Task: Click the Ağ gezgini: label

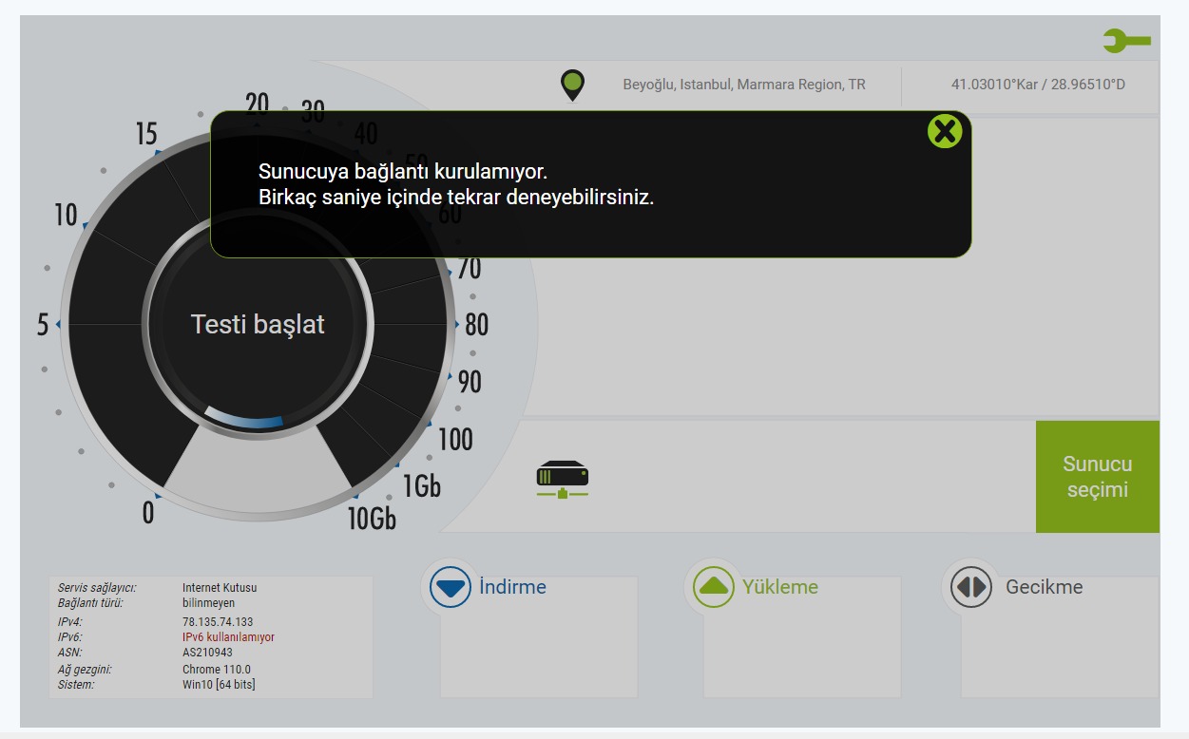Action: pos(85,670)
